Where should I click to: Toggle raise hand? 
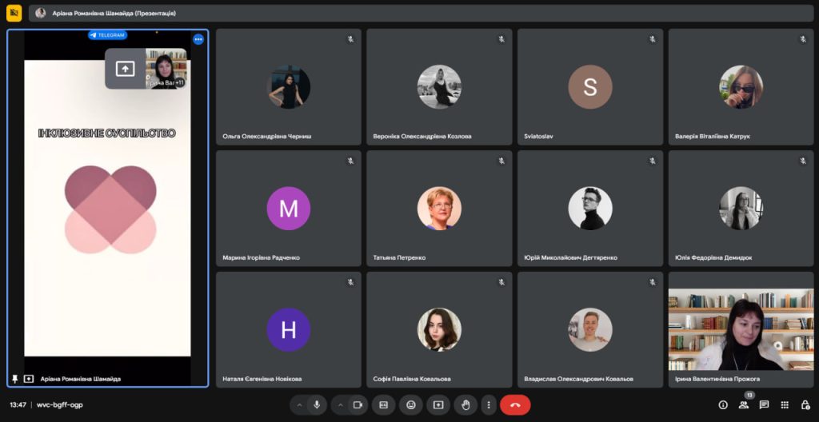tap(465, 404)
